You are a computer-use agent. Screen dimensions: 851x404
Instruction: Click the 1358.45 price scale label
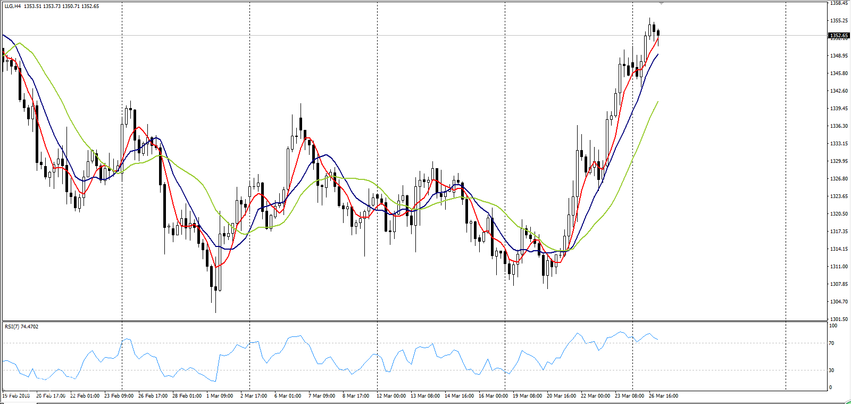(x=839, y=3)
